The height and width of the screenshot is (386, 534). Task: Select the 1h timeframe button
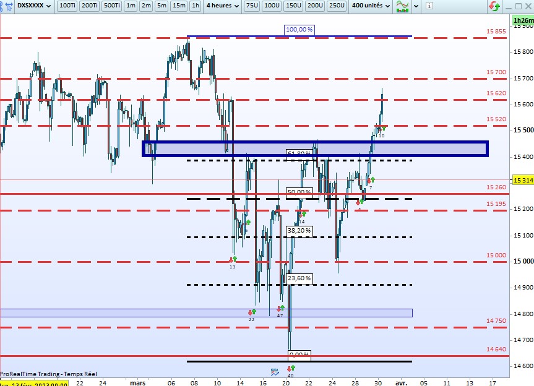(x=195, y=6)
